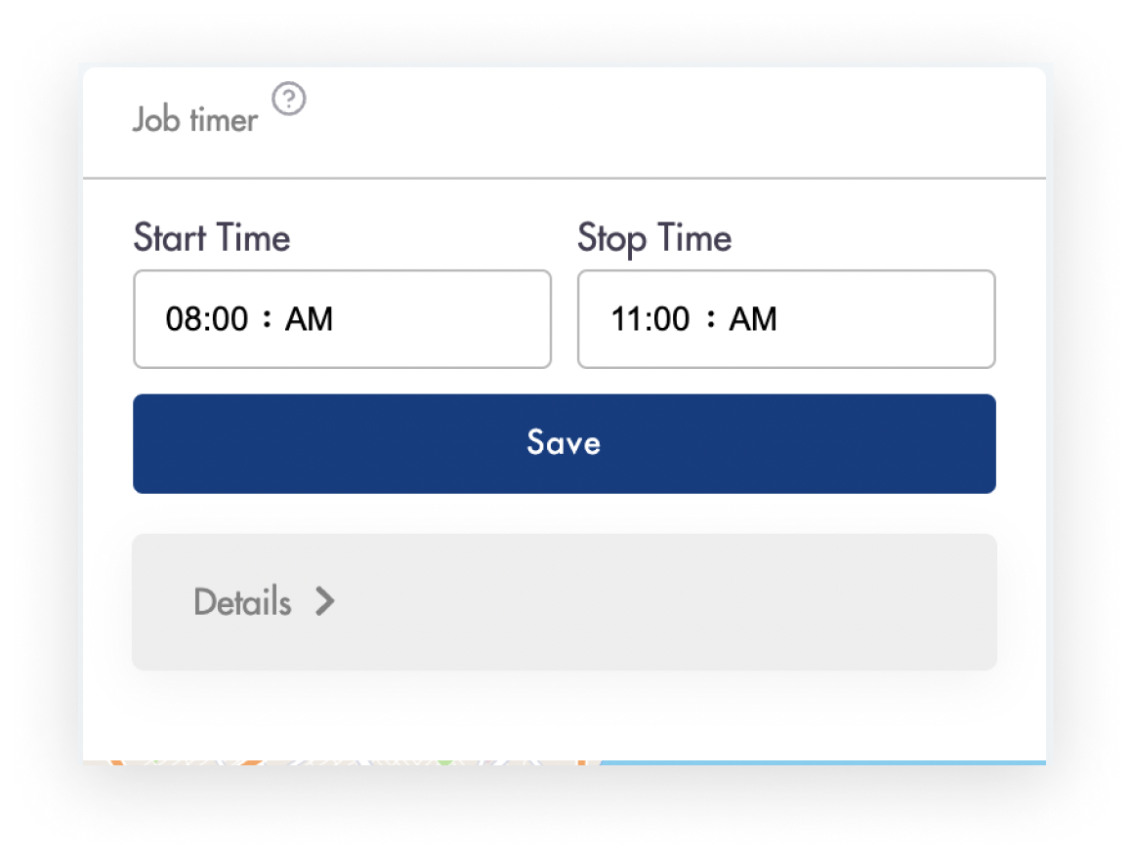Click the Job timer heading text

click(195, 120)
